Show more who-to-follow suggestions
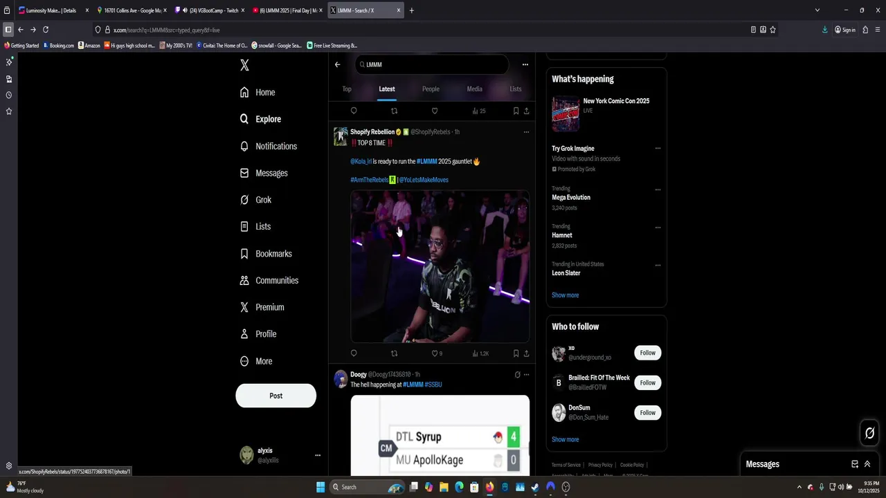 click(x=565, y=439)
